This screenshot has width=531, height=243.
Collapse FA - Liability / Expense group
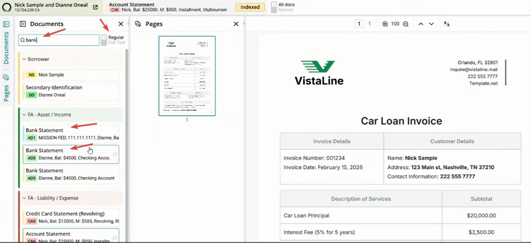point(24,198)
